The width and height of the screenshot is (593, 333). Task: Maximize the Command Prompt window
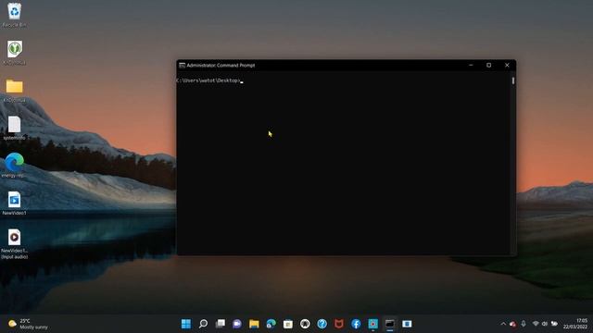pos(488,66)
